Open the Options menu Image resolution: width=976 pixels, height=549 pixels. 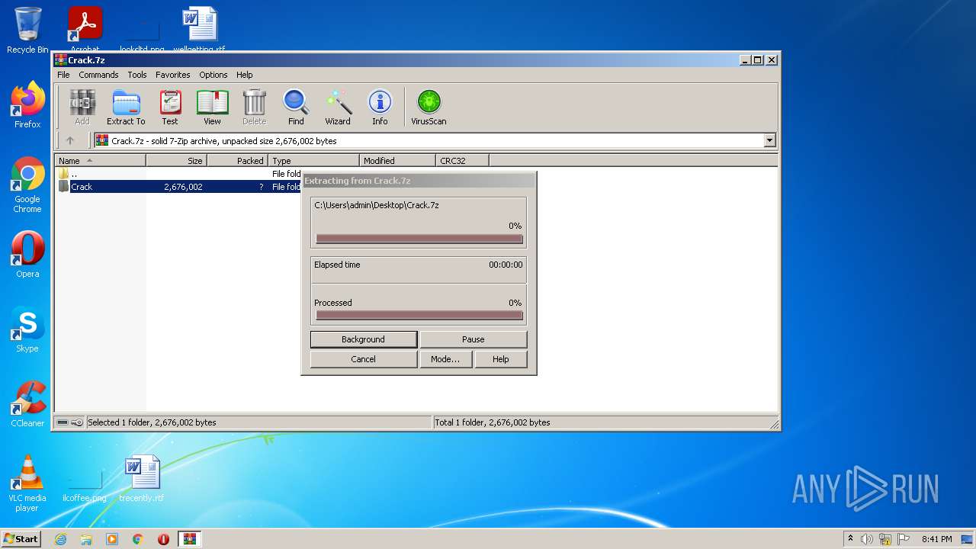[213, 75]
